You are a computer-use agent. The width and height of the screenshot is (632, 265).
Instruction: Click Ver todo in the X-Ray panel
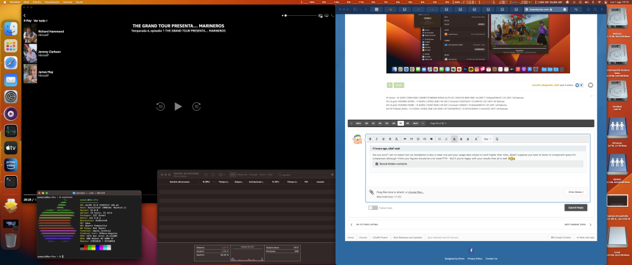40,20
